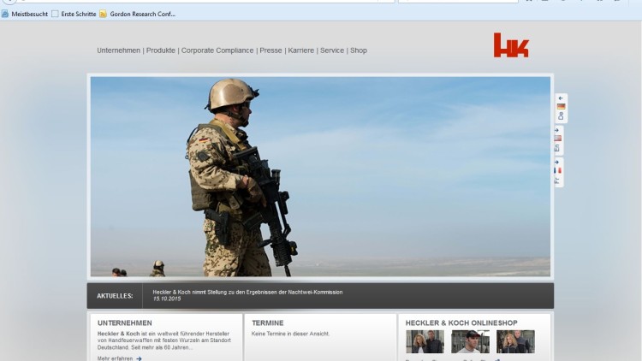Viewport: 642px width, 361px height.
Task: Go to Corporate Compliance page
Action: click(217, 50)
